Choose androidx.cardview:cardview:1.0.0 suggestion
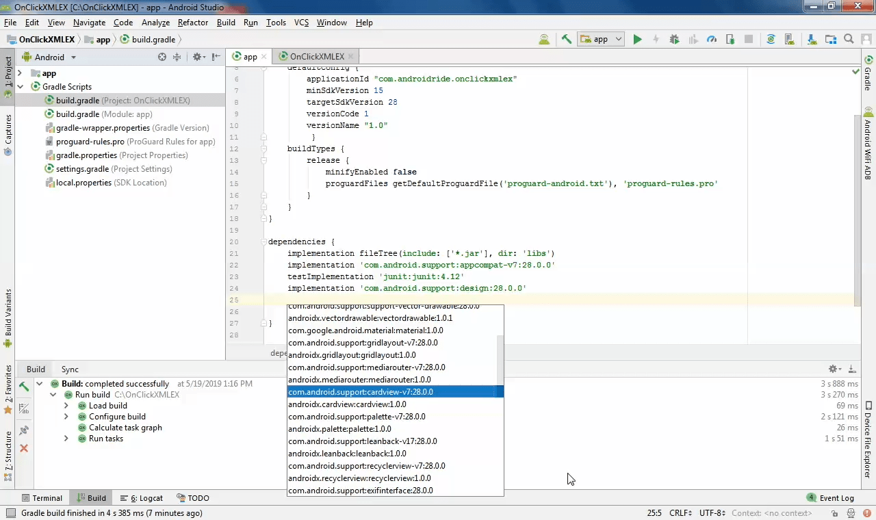The height and width of the screenshot is (520, 876). [x=395, y=404]
